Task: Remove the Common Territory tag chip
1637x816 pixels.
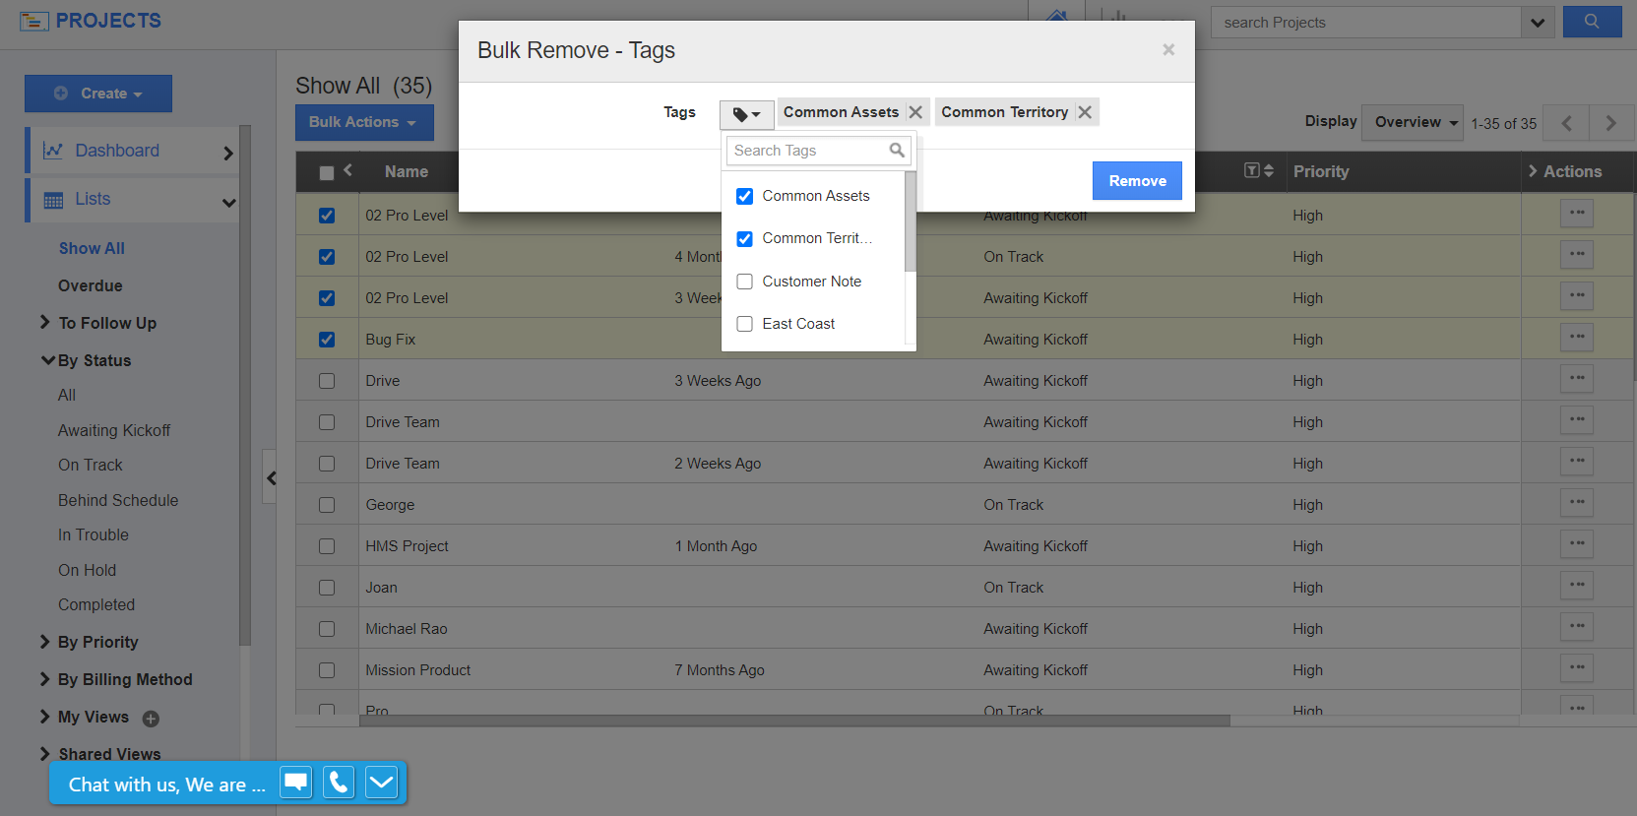Action: point(1085,112)
